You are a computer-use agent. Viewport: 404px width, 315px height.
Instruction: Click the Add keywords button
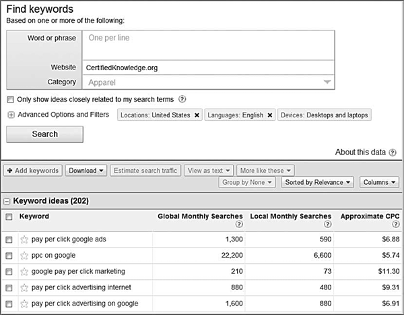(33, 171)
